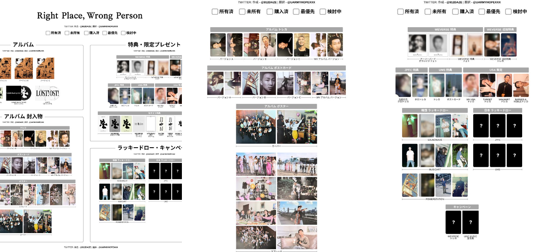554x252 pixels.
Task: Tick 購入済 checkbox under the Right Place title
Action: pyautogui.click(x=86, y=33)
